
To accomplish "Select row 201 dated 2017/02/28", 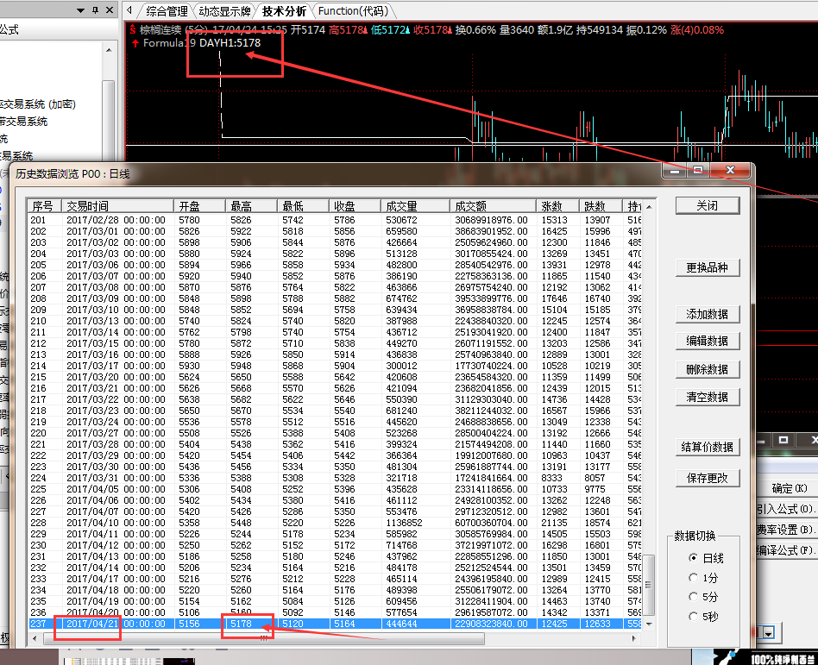I will click(x=335, y=220).
